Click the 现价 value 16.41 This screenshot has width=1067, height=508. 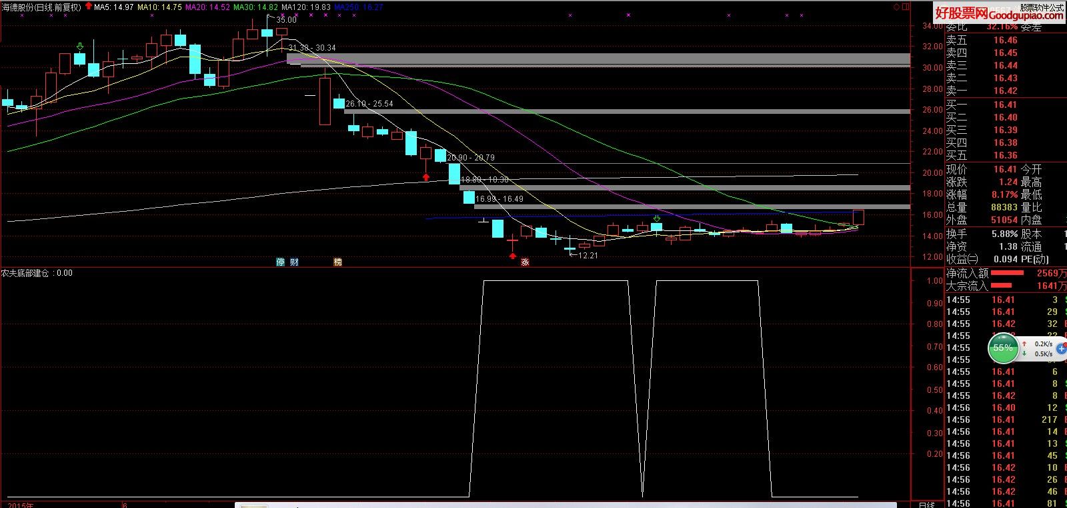click(x=1006, y=169)
